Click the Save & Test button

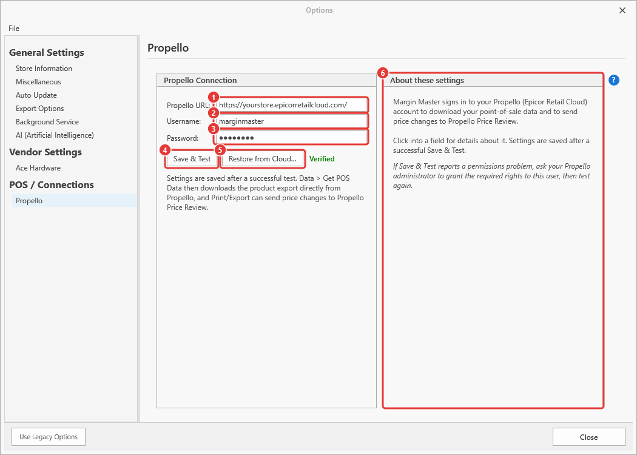(x=192, y=159)
